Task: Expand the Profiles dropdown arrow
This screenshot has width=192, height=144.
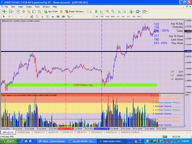Action: [x=13, y=11]
